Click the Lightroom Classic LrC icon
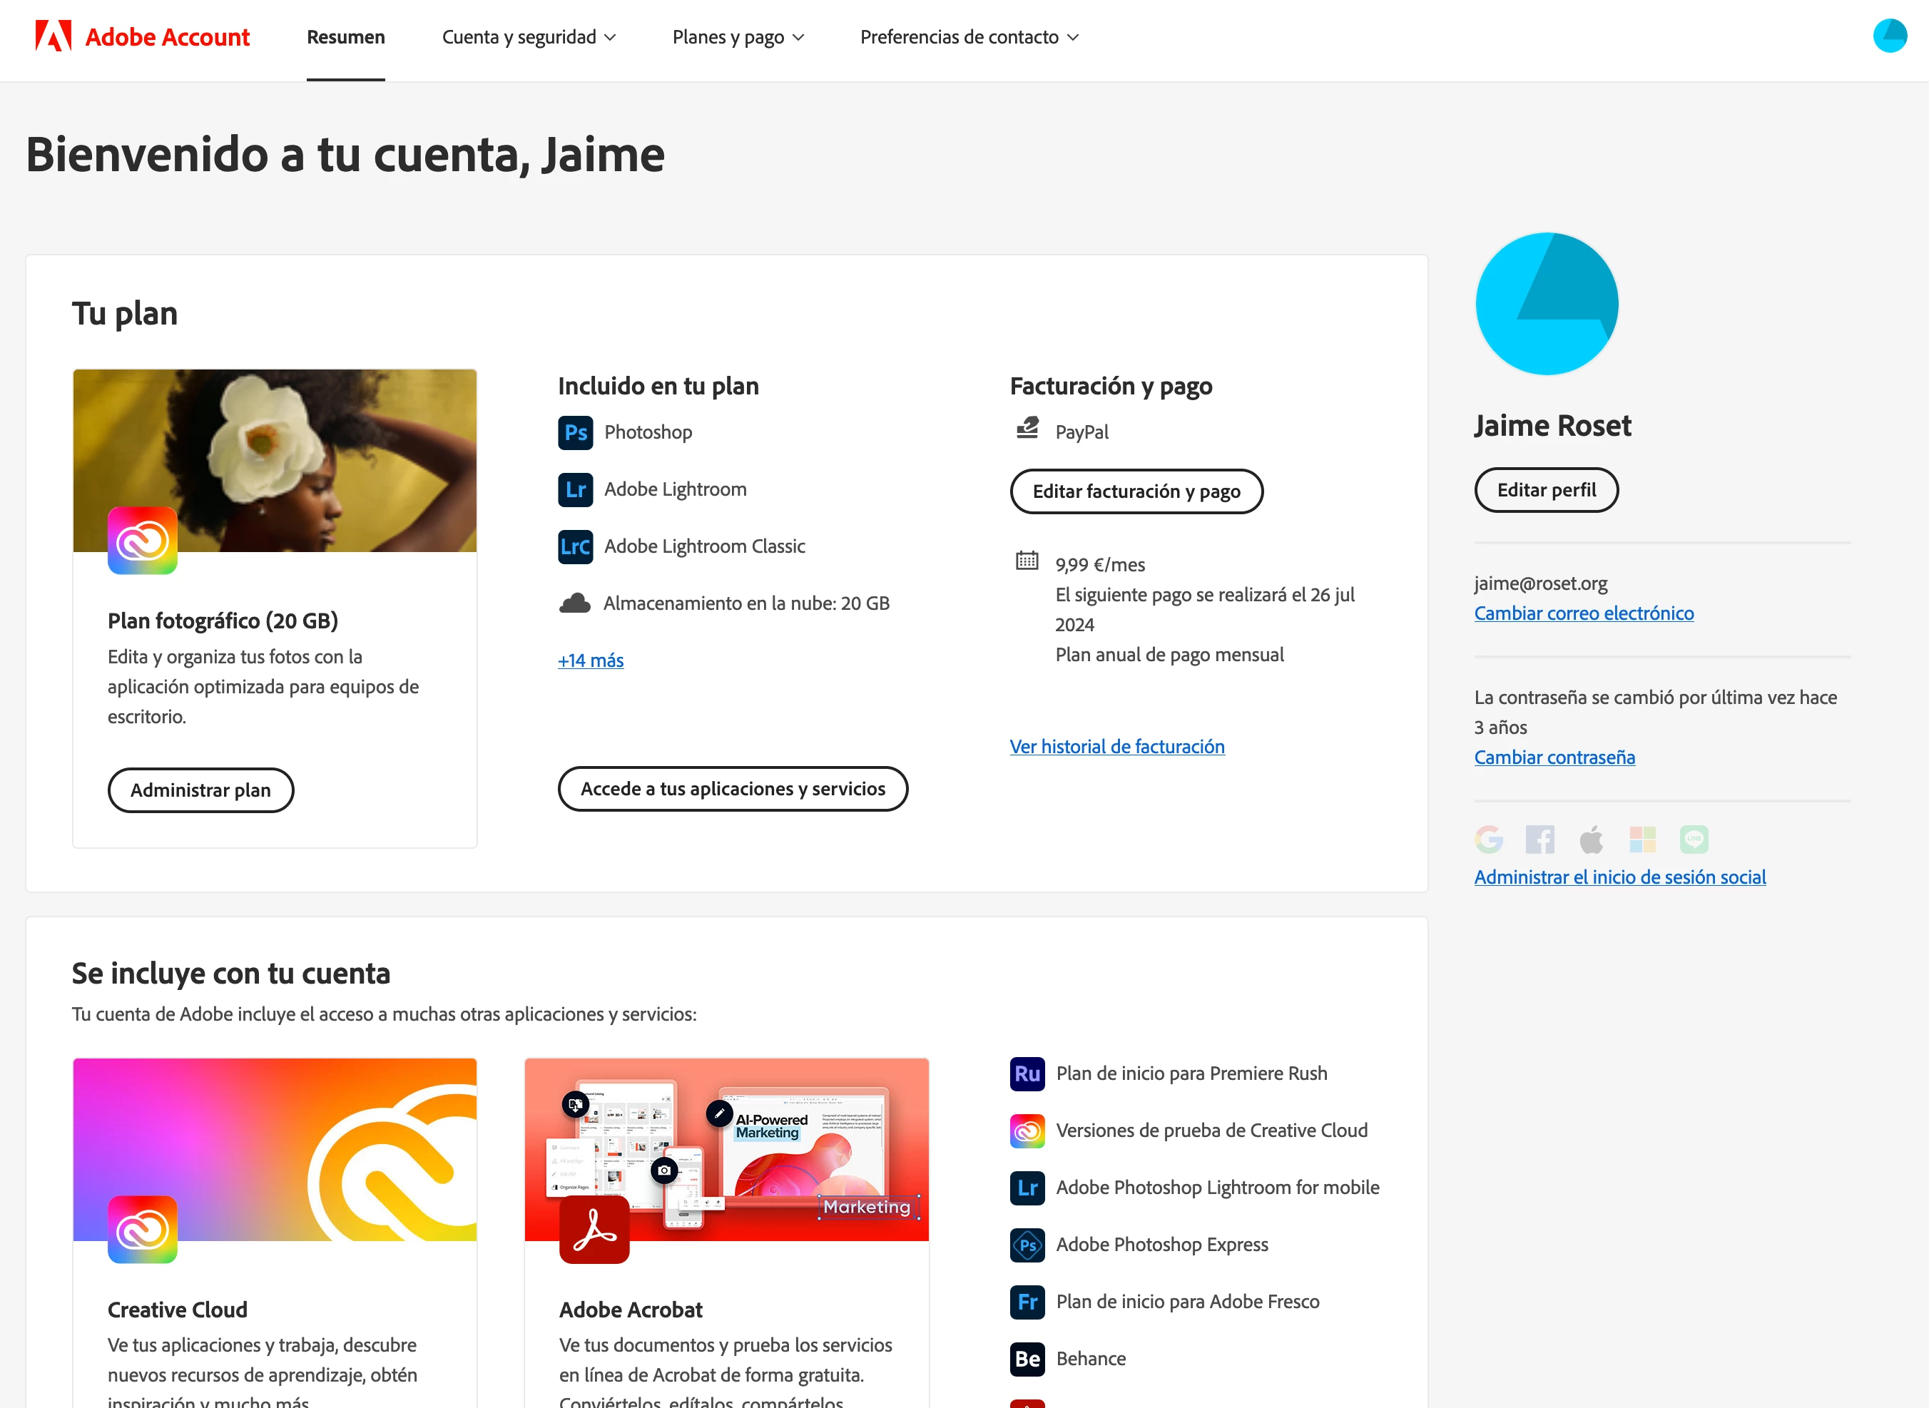1929x1408 pixels. click(x=576, y=547)
